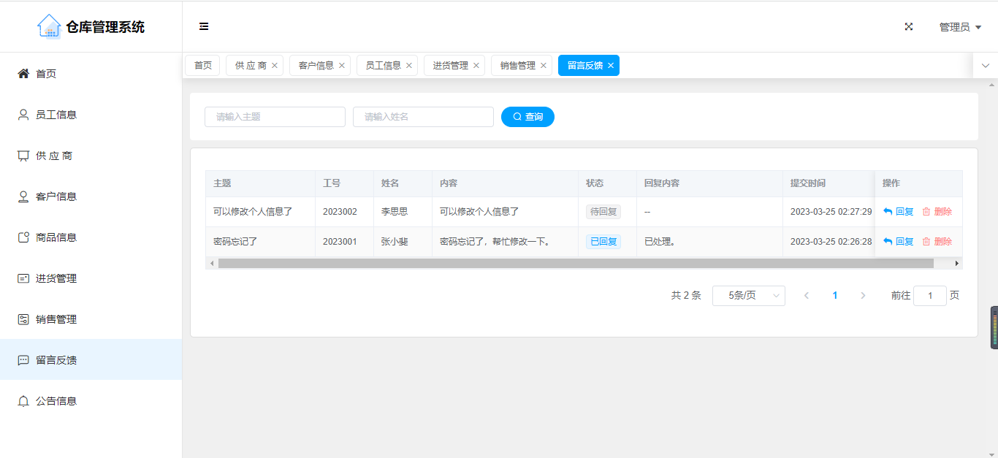Open 公告信息 bell menu item

click(56, 401)
